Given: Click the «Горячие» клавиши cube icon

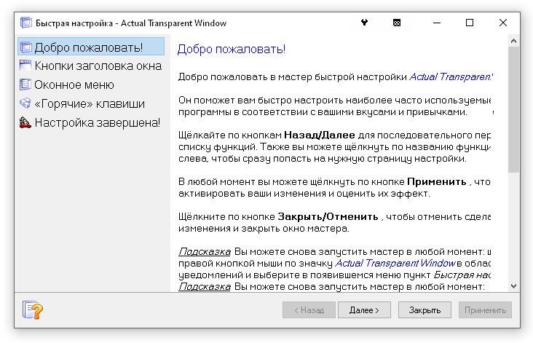Looking at the screenshot, I should tap(25, 103).
